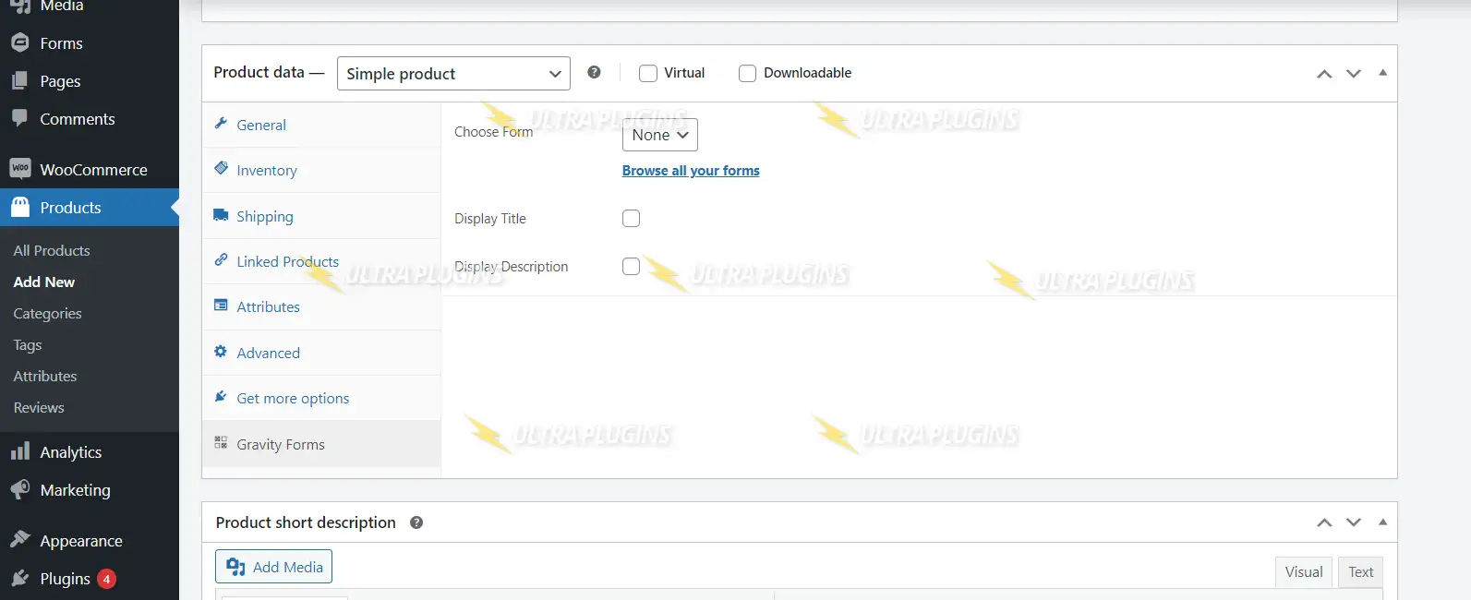
Task: Click the help icon beside Product short description
Action: pos(416,522)
